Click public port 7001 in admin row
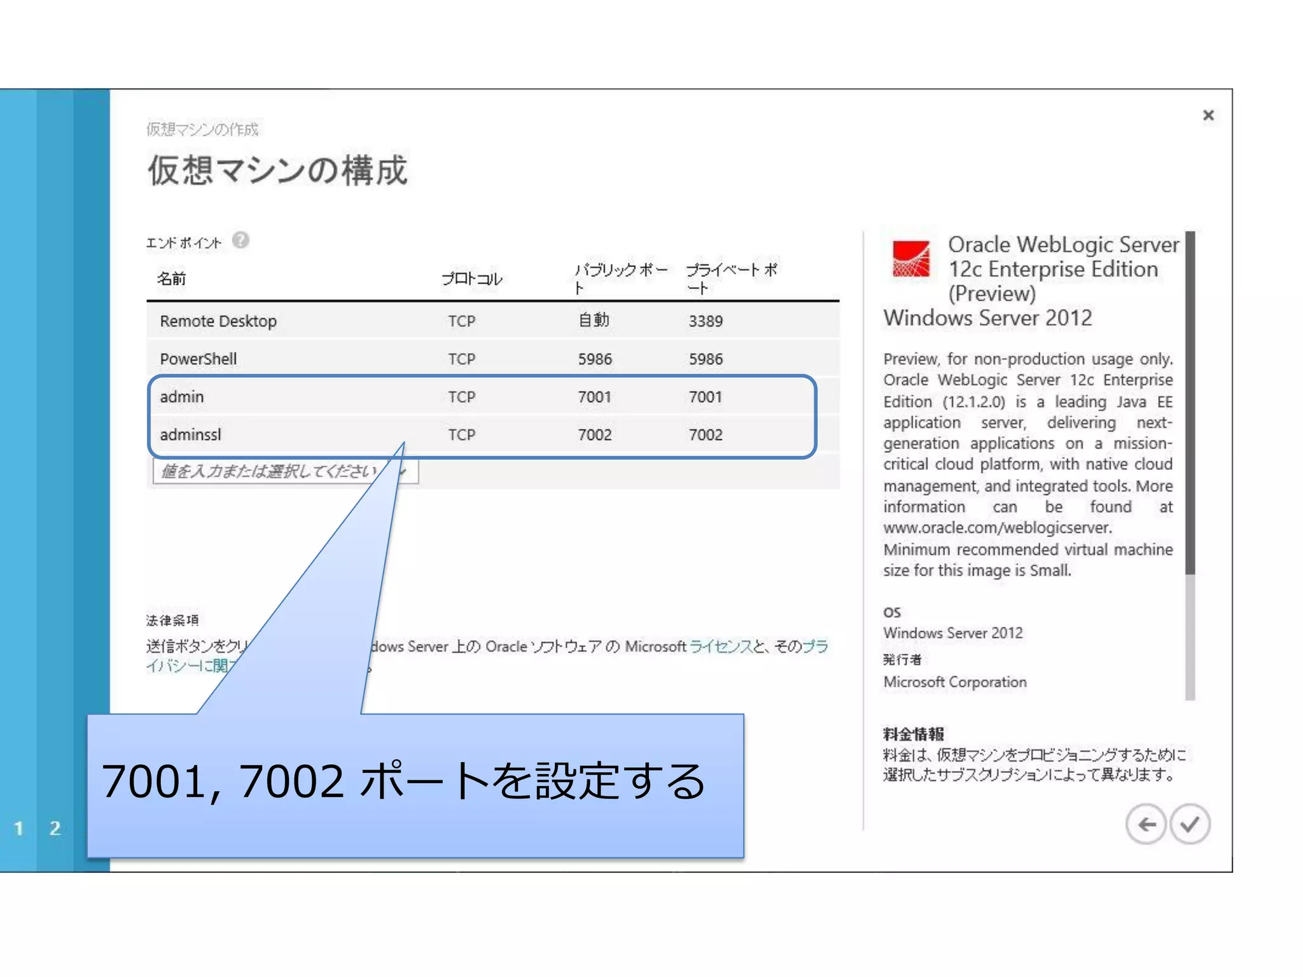 [x=594, y=397]
